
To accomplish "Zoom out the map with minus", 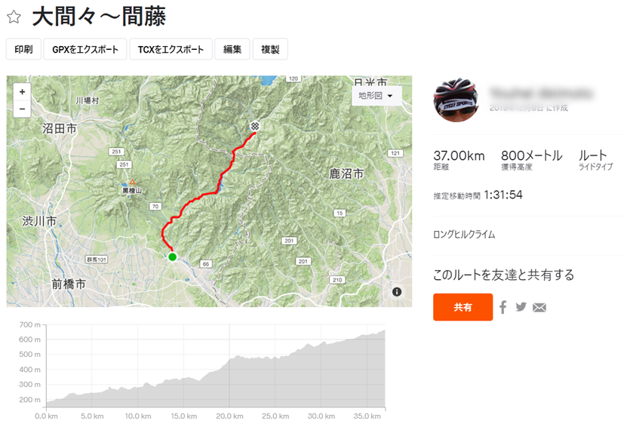I will coord(22,109).
